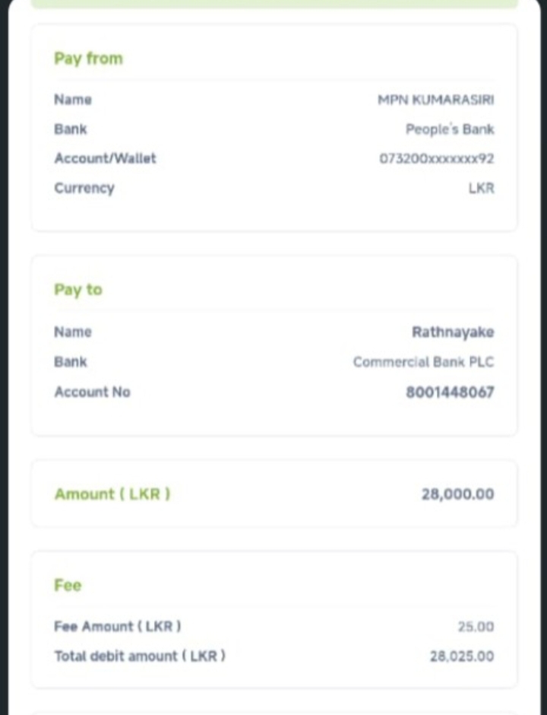Select recipient name Rathnayake
The height and width of the screenshot is (715, 547).
click(x=453, y=332)
